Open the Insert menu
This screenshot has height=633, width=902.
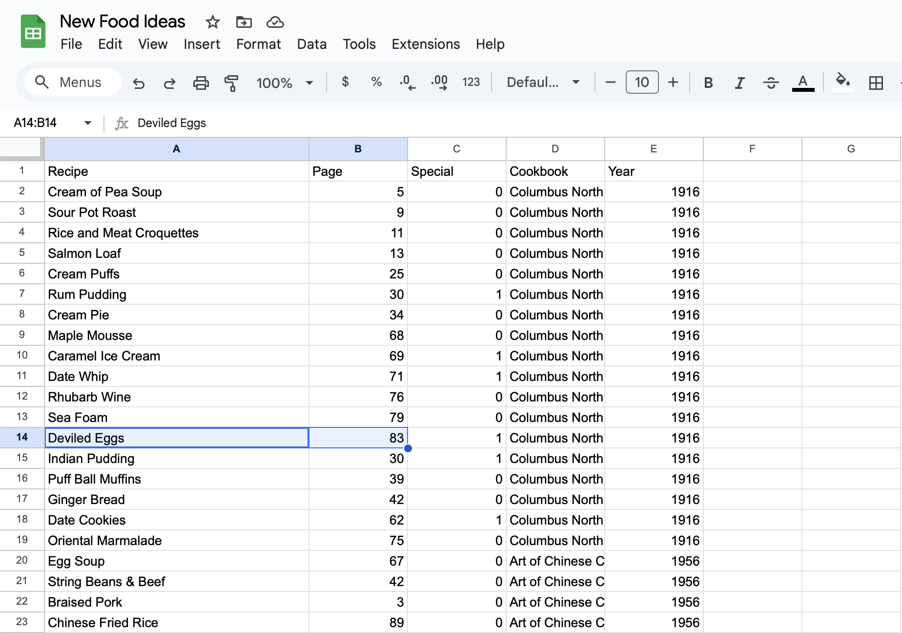click(x=202, y=44)
